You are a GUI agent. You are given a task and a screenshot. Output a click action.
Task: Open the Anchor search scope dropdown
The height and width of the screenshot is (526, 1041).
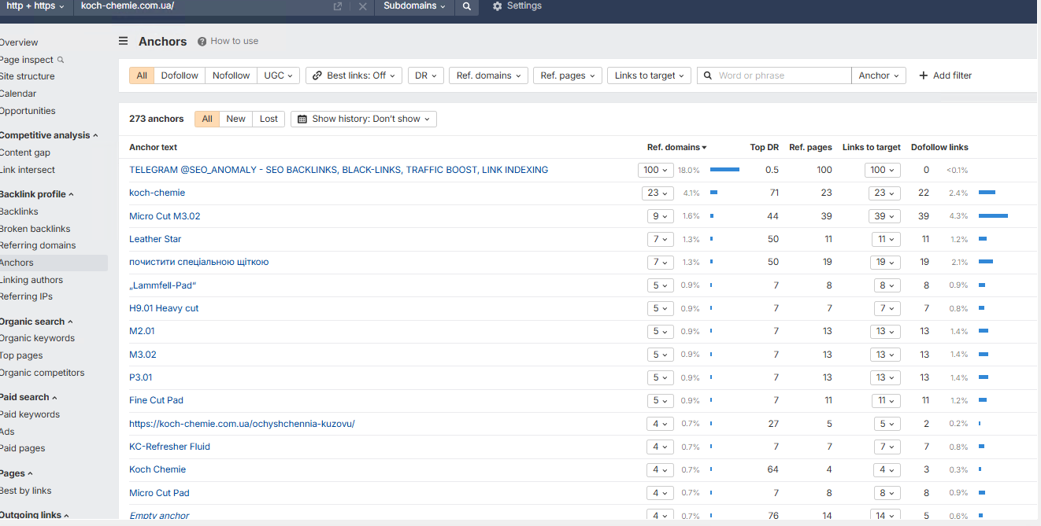(x=879, y=75)
